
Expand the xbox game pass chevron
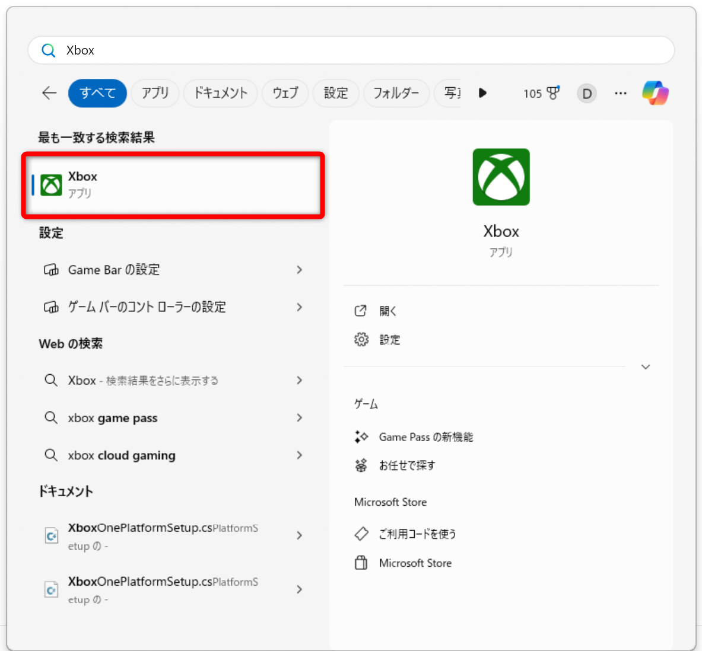coord(300,418)
